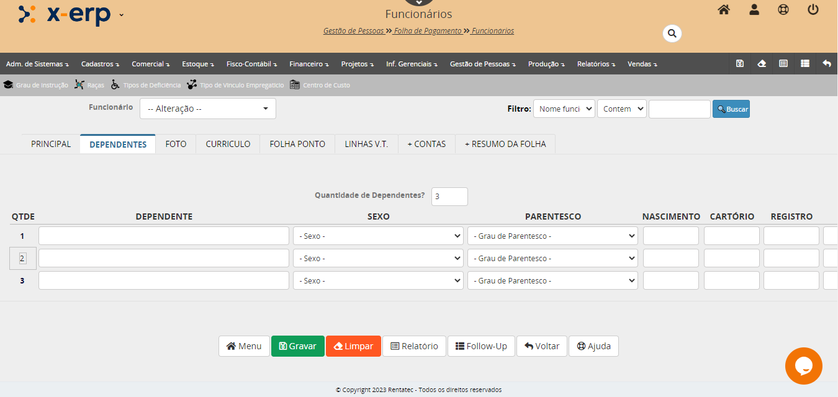Click the eraser icon in toolbar

point(762,63)
